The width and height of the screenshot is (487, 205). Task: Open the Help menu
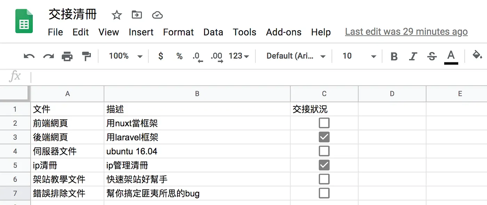click(321, 32)
